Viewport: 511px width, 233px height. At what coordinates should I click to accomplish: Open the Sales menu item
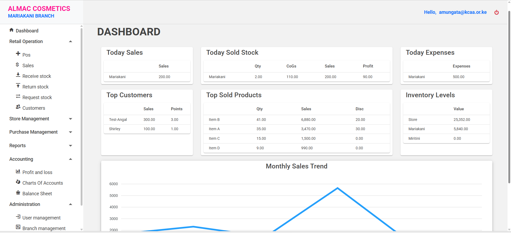click(28, 66)
